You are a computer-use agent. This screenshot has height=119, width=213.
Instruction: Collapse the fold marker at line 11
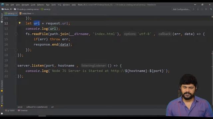pyautogui.click(x=16, y=18)
